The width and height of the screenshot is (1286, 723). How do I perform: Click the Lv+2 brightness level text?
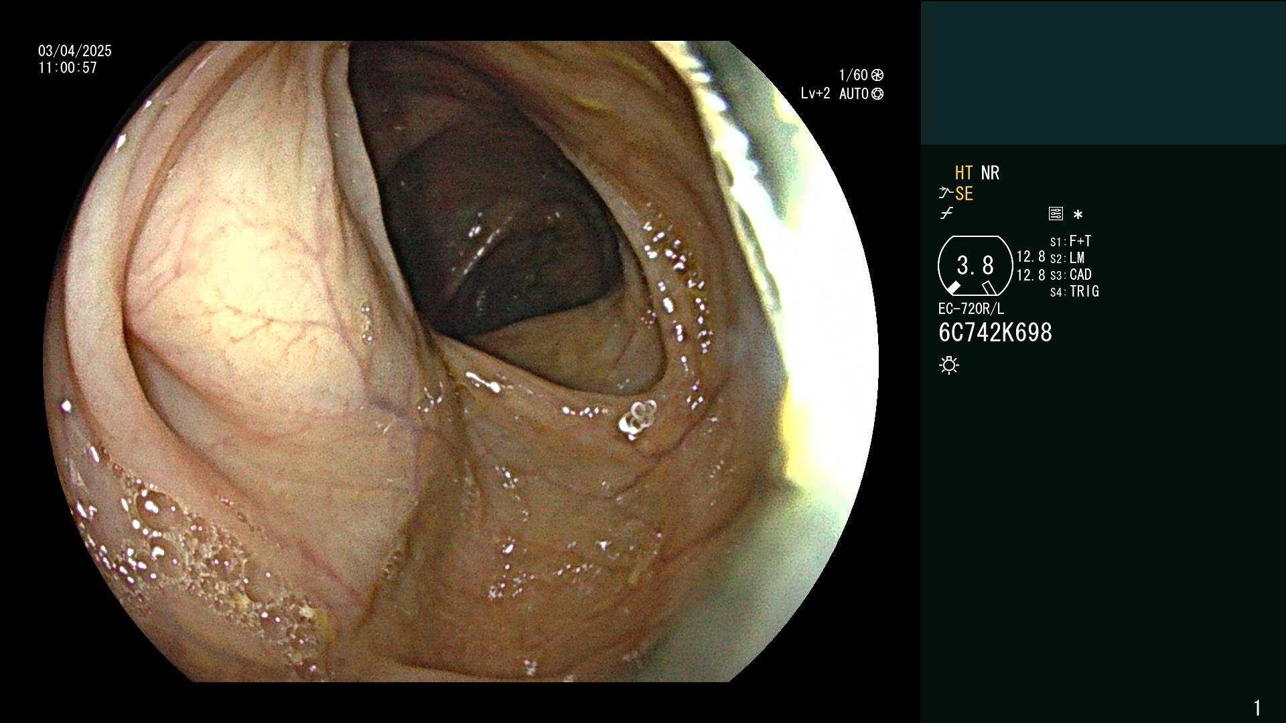815,94
